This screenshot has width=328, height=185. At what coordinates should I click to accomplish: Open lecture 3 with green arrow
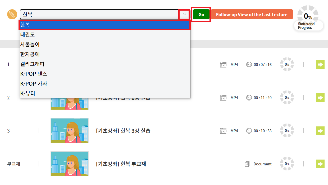[x=320, y=131]
